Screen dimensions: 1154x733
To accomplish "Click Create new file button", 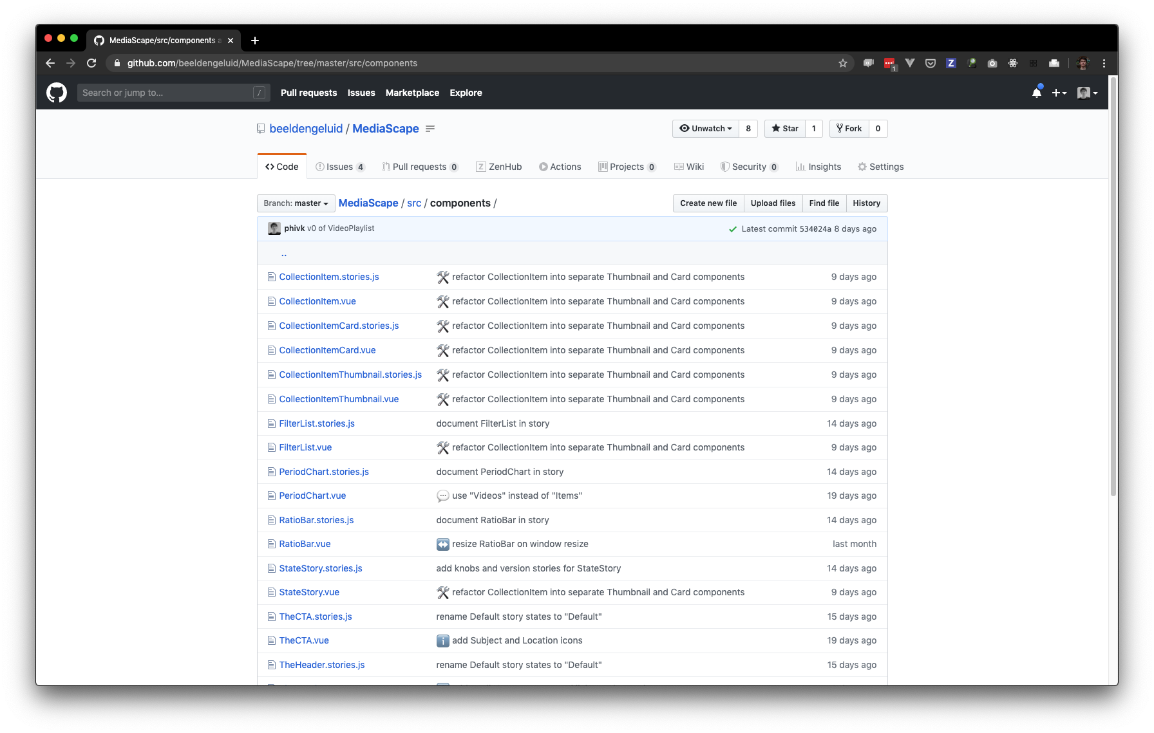I will click(708, 203).
